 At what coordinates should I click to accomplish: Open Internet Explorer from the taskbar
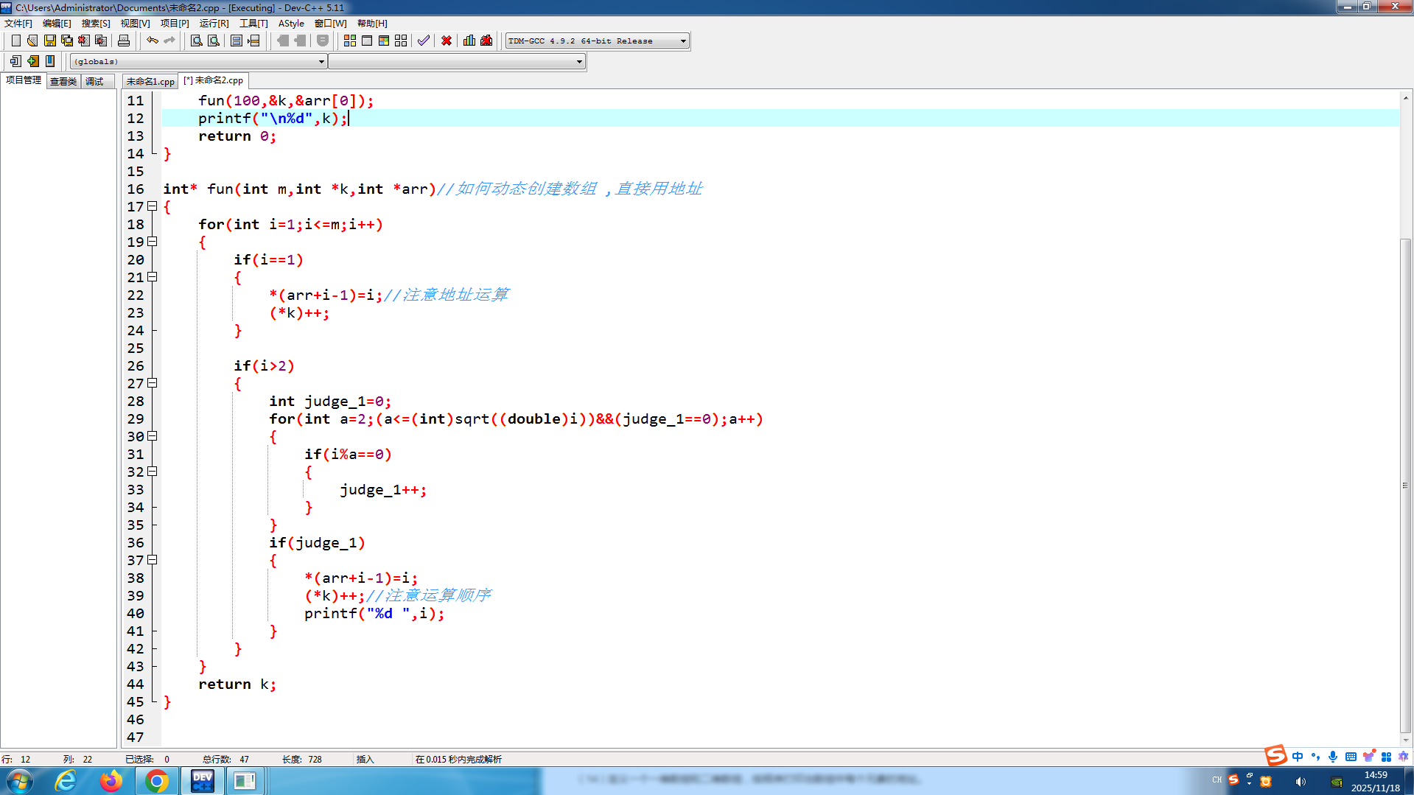tap(66, 781)
